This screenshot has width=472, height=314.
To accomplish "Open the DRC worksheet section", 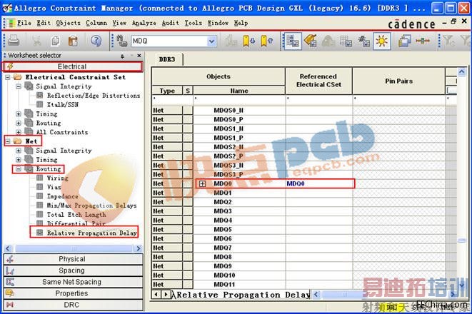I will pyautogui.click(x=72, y=305).
